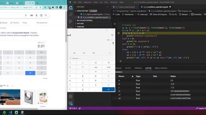The height and width of the screenshot is (115, 206).
Task: Open Chrome three-dot menu
Action: pos(64,7)
